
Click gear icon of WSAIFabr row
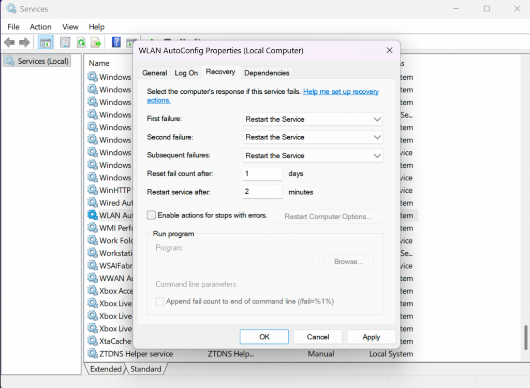(92, 265)
